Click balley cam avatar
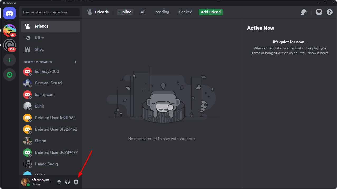The height and width of the screenshot is (189, 337). (27, 95)
